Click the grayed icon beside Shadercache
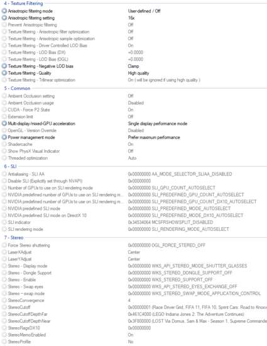Viewport: 267px width, 346px height. [4, 144]
